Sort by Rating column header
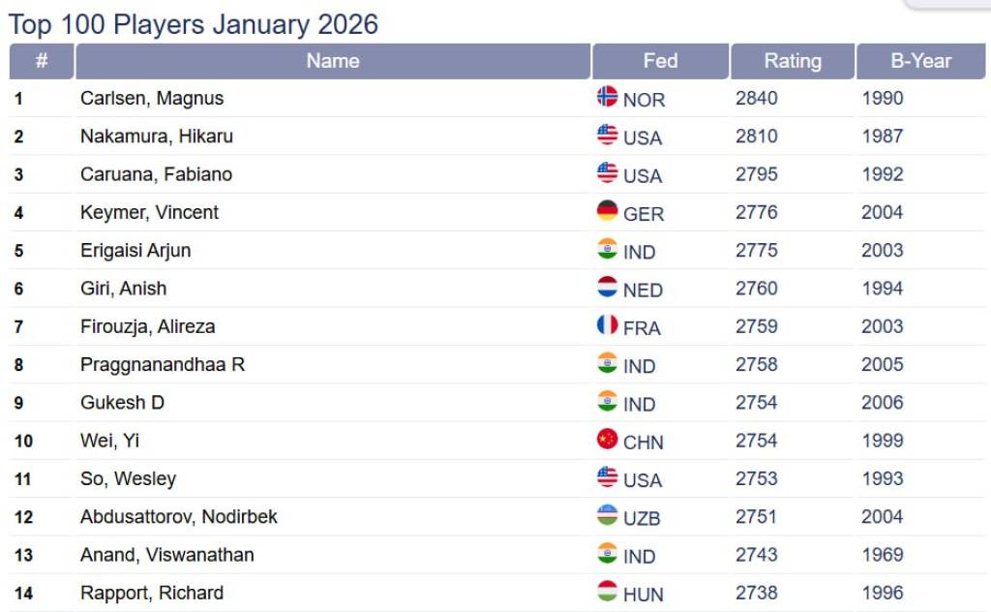The height and width of the screenshot is (612, 991). [x=792, y=61]
